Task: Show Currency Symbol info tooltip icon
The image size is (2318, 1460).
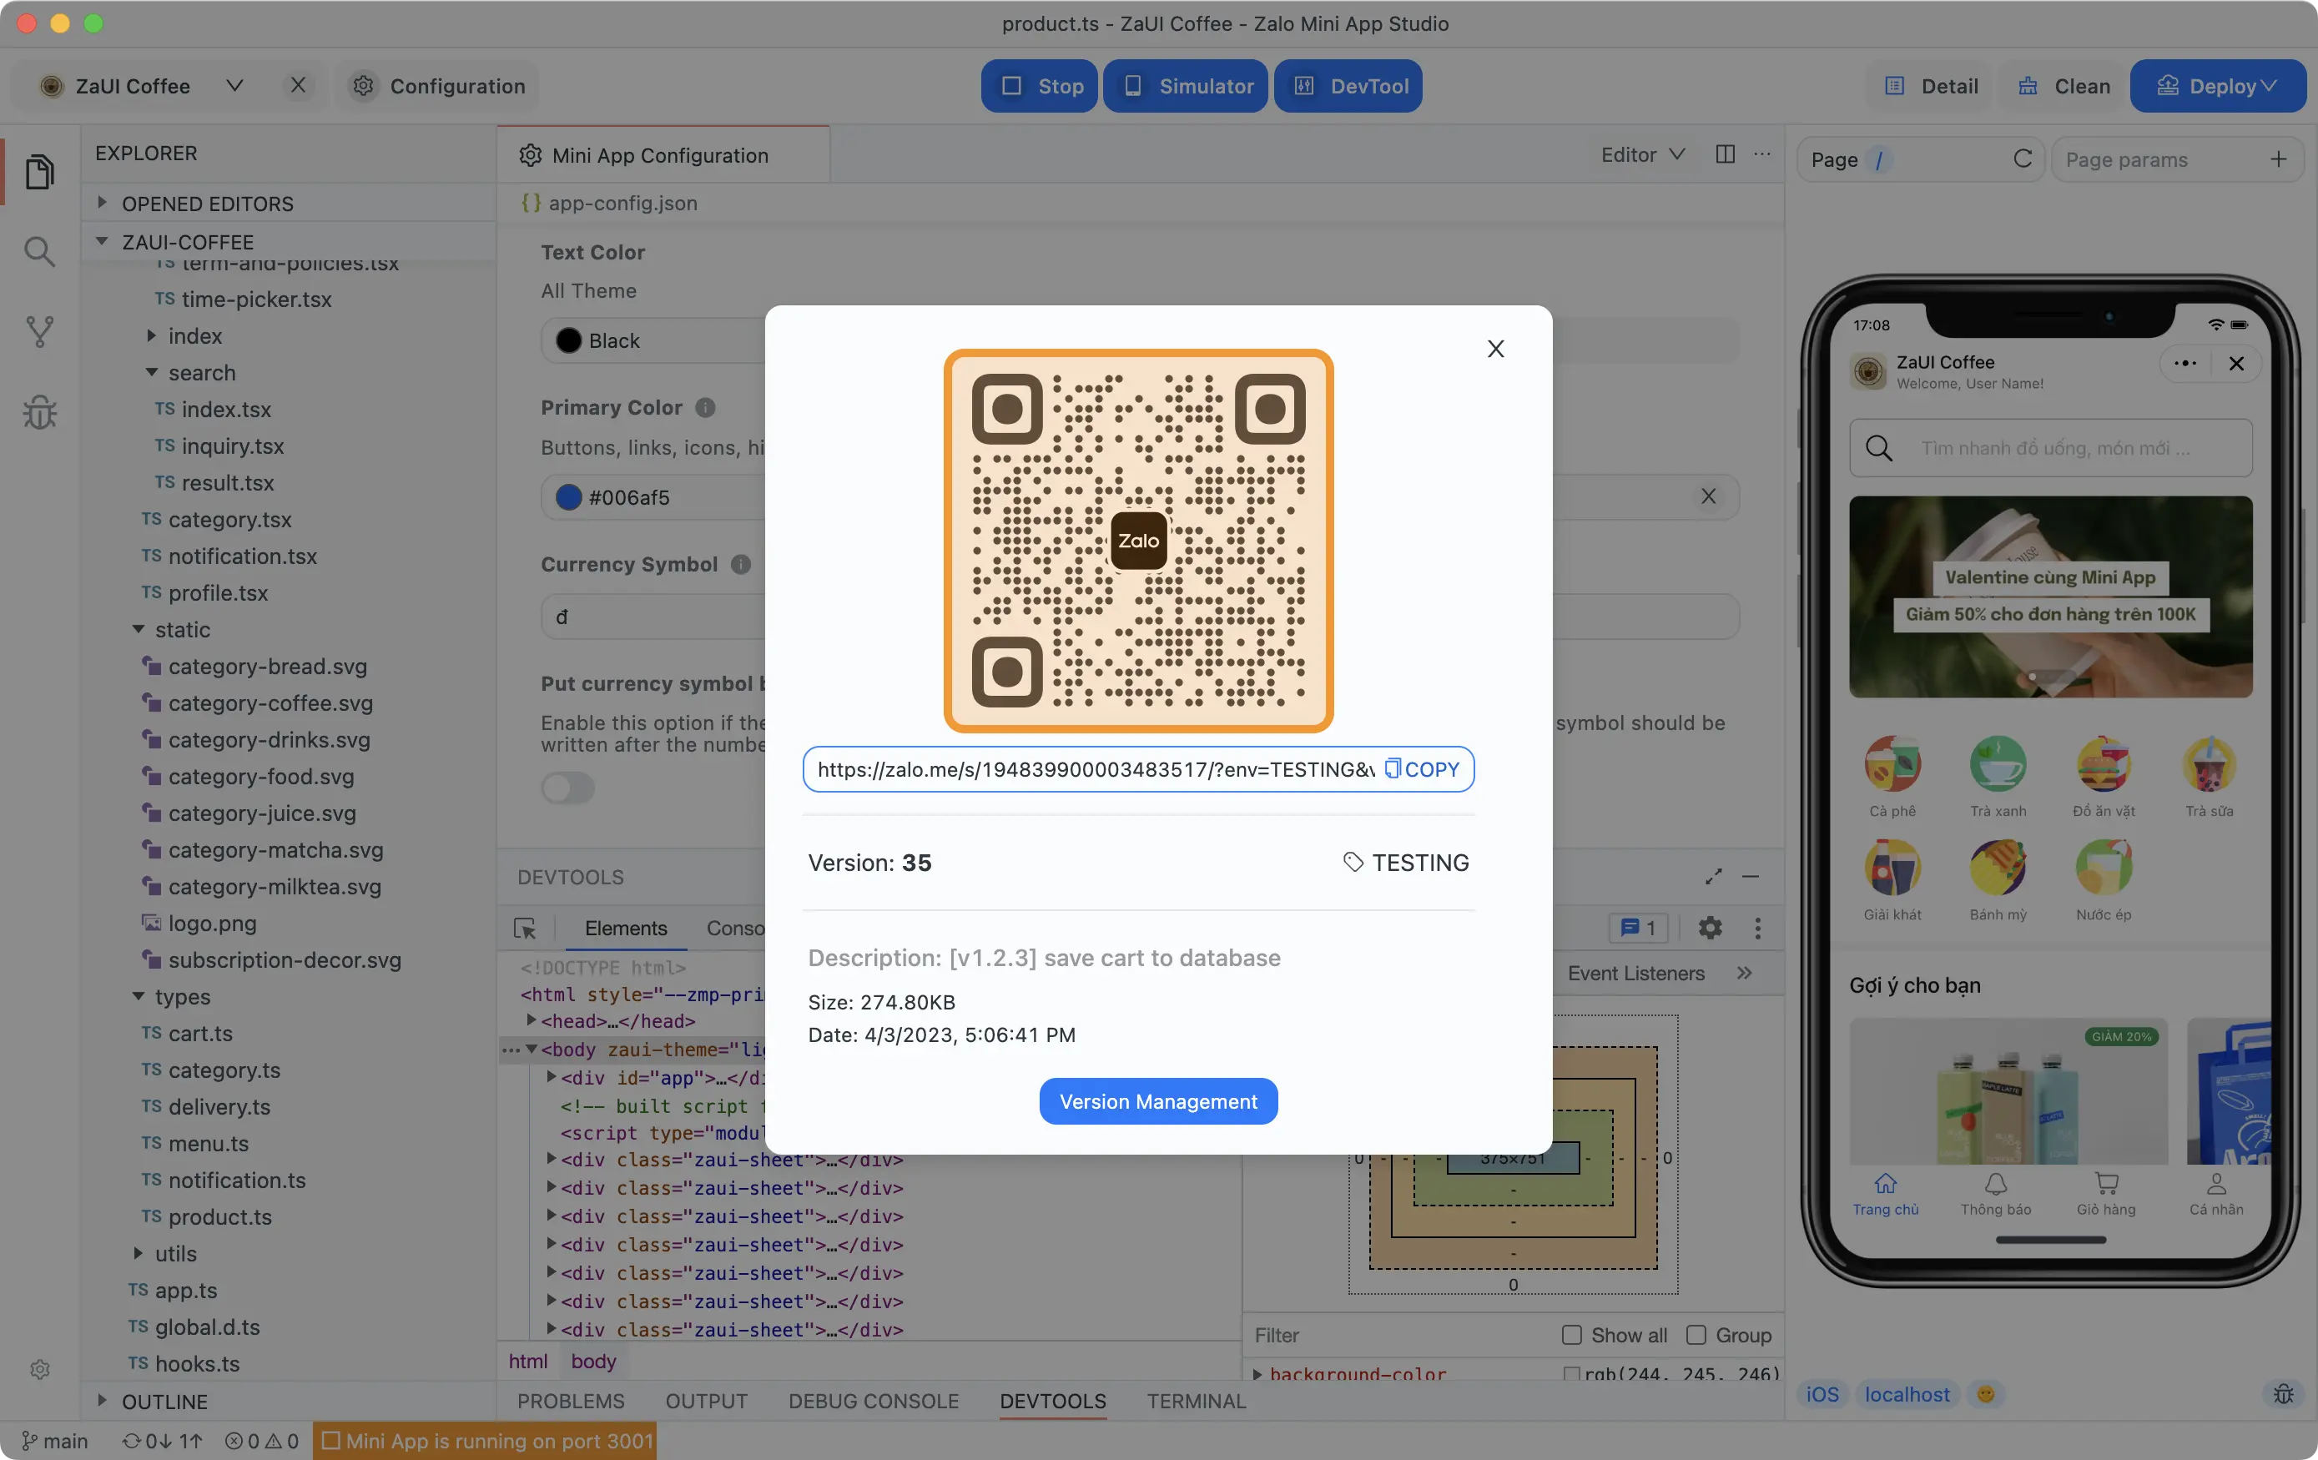Action: [740, 564]
